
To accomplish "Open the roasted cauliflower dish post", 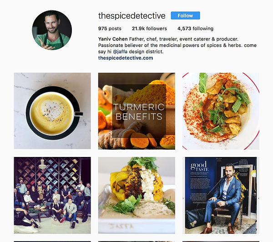I will [136, 195].
